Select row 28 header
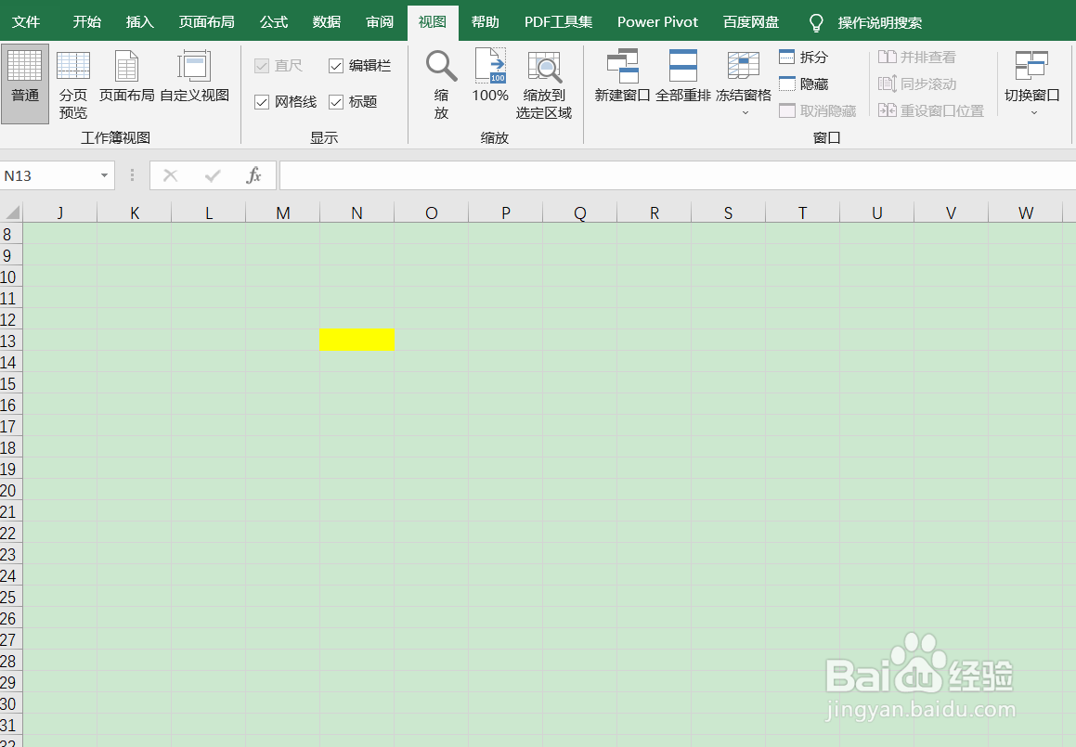Image resolution: width=1076 pixels, height=747 pixels. (x=11, y=662)
